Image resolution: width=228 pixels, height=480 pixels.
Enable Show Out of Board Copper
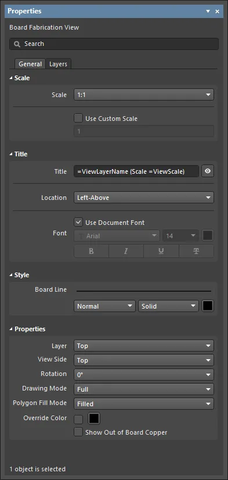tap(78, 432)
